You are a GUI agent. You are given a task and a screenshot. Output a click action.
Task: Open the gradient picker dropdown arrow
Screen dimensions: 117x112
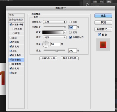pyautogui.click(x=65, y=32)
